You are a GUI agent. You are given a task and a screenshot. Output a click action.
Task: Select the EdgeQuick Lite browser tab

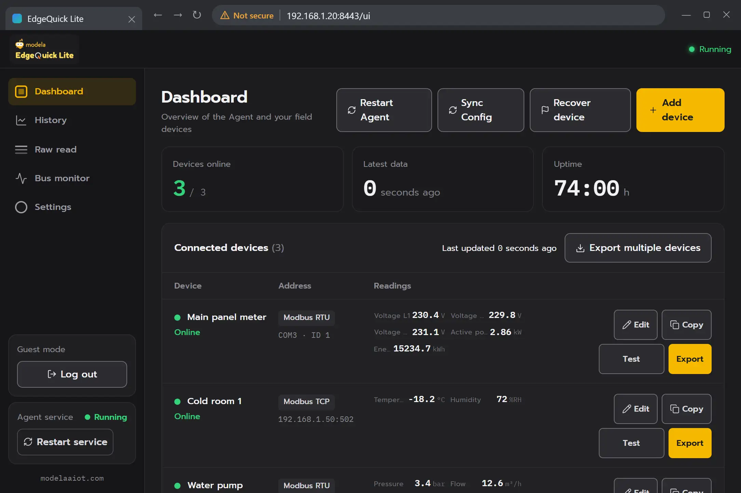[x=74, y=19]
